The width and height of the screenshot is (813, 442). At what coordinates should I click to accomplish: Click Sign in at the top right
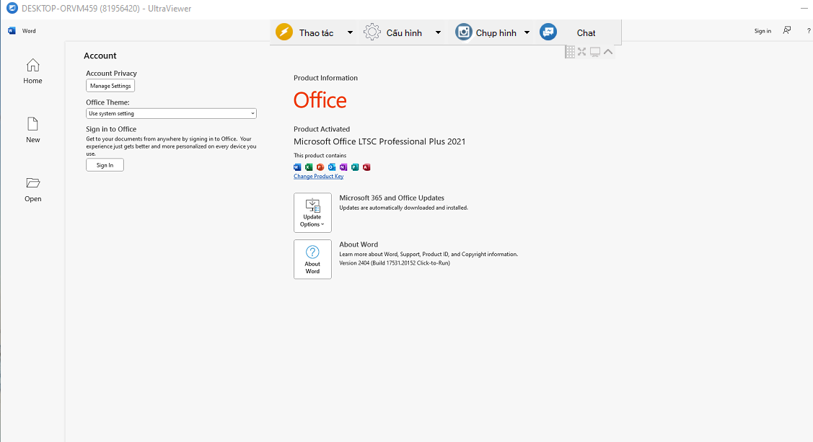coord(763,31)
